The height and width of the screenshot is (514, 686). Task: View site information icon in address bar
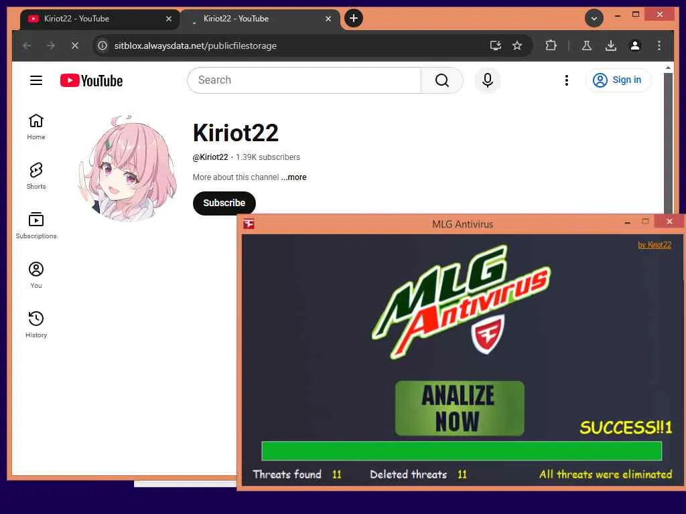click(x=102, y=46)
